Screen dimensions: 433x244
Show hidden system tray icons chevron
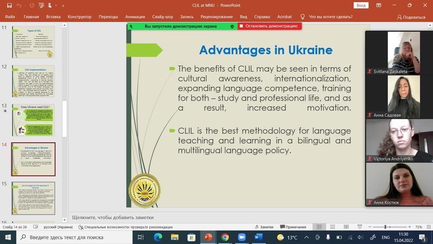(306, 237)
